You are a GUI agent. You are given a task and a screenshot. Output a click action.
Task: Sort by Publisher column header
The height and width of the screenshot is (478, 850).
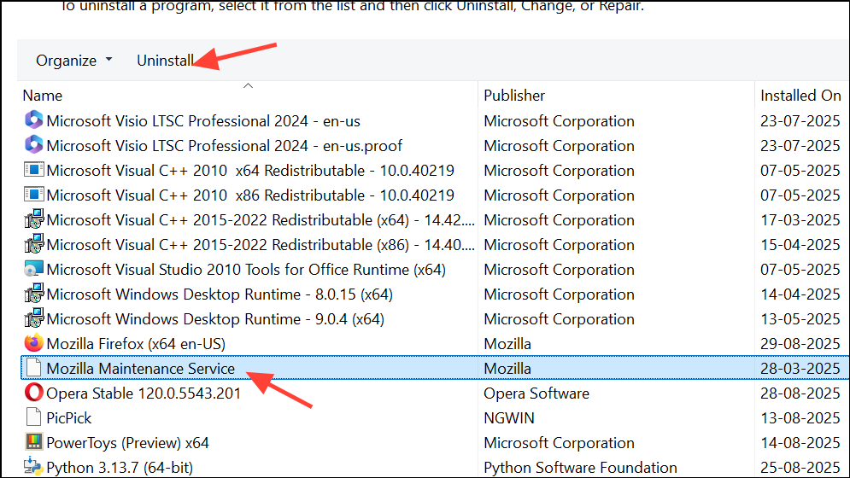pos(514,96)
